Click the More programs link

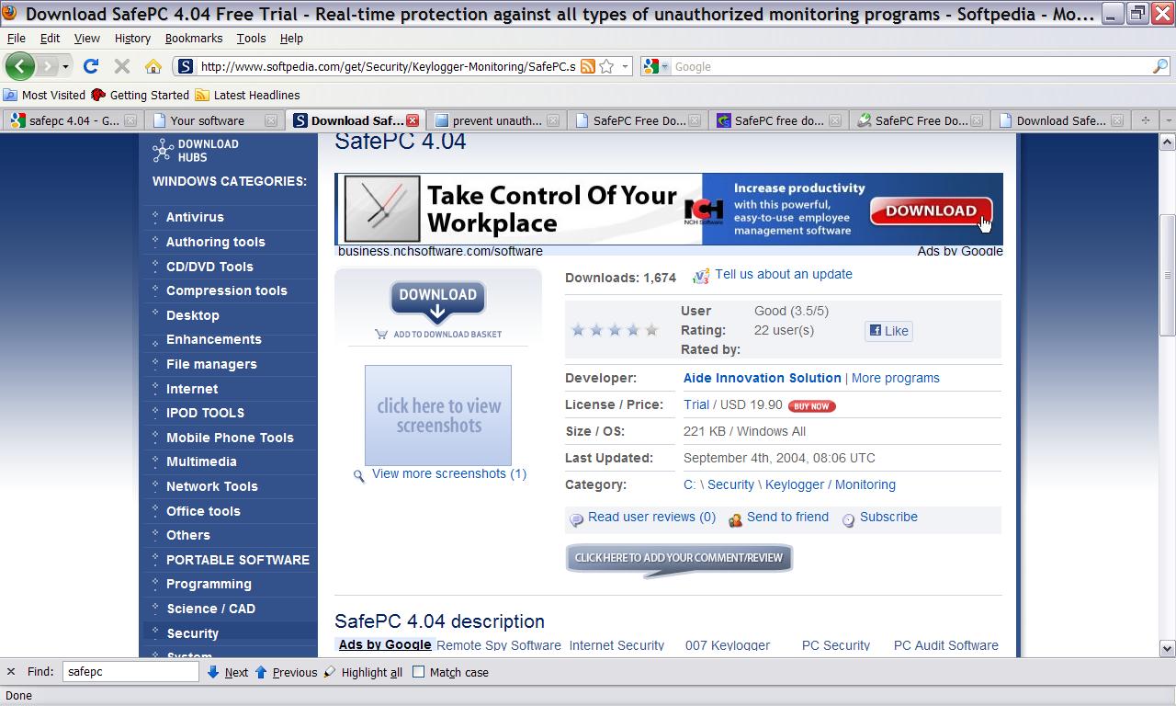point(895,378)
